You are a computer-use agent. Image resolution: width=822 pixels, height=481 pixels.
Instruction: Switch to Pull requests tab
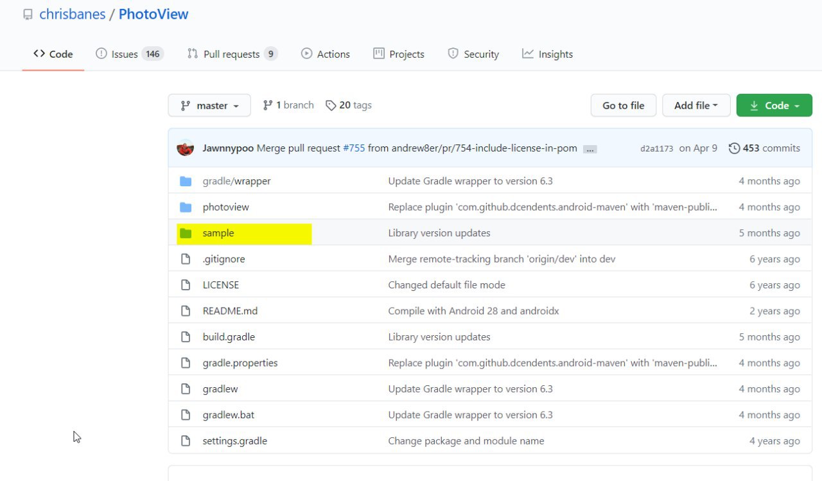(232, 54)
